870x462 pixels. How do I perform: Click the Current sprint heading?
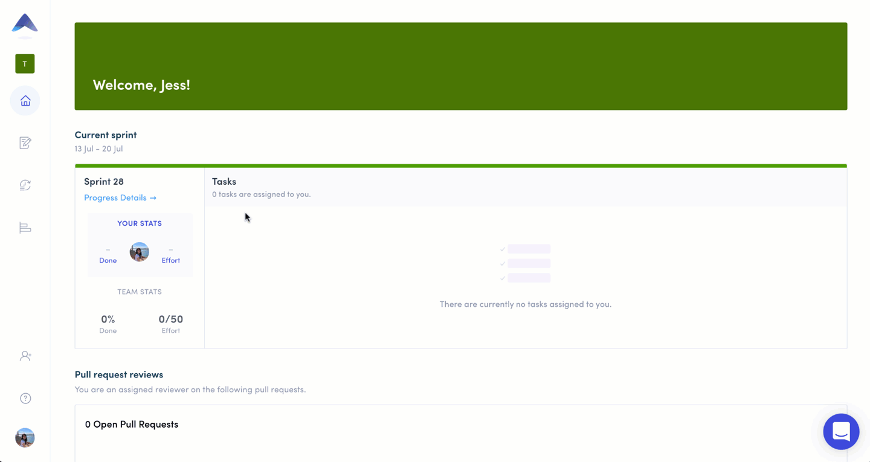[106, 135]
